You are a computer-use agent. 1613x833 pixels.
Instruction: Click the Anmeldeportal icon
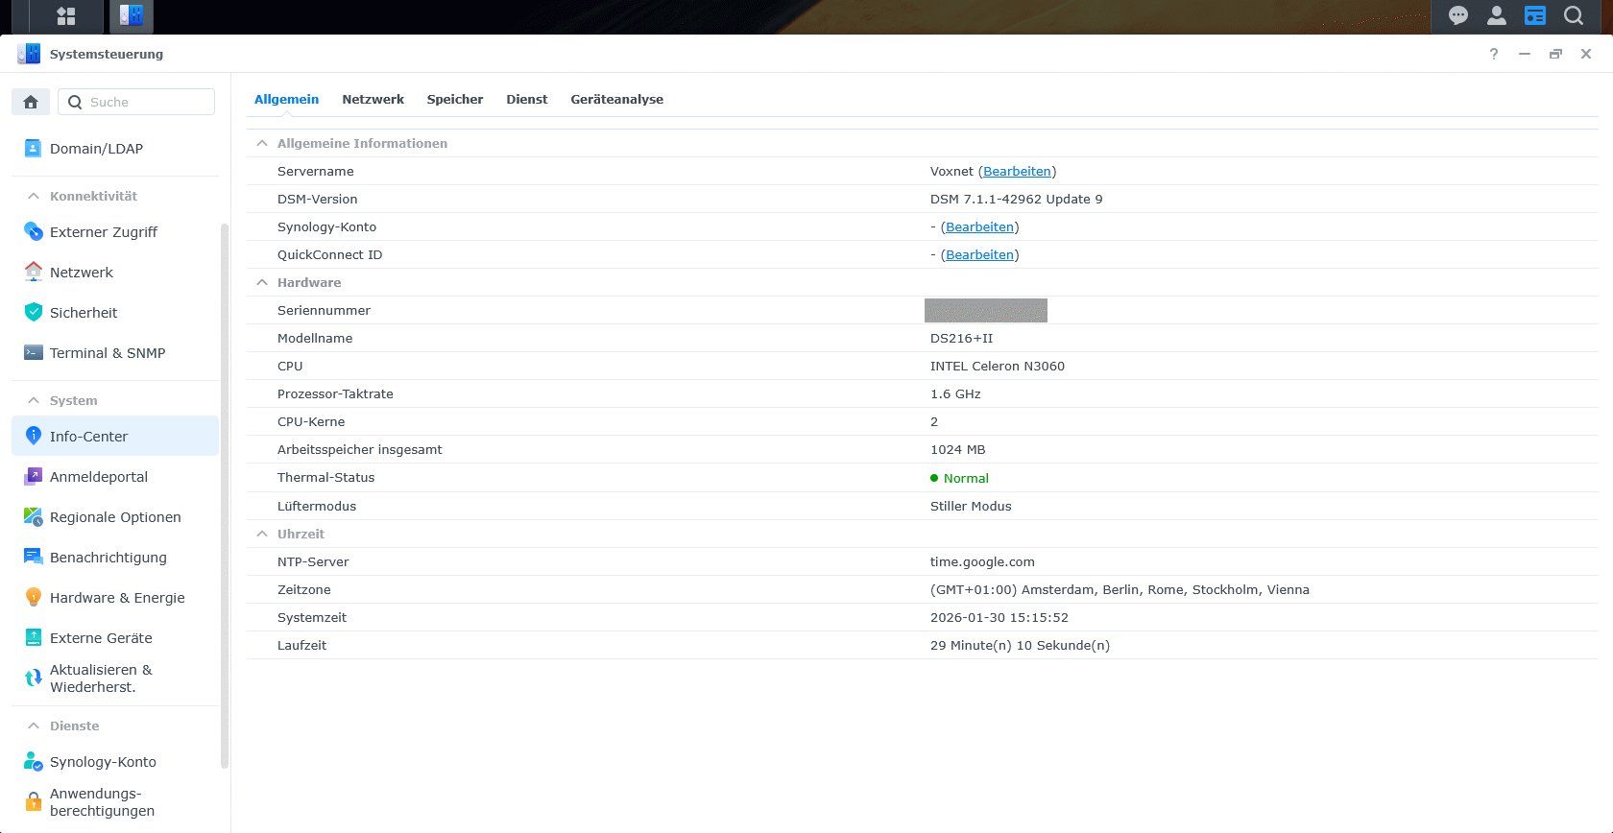point(33,477)
